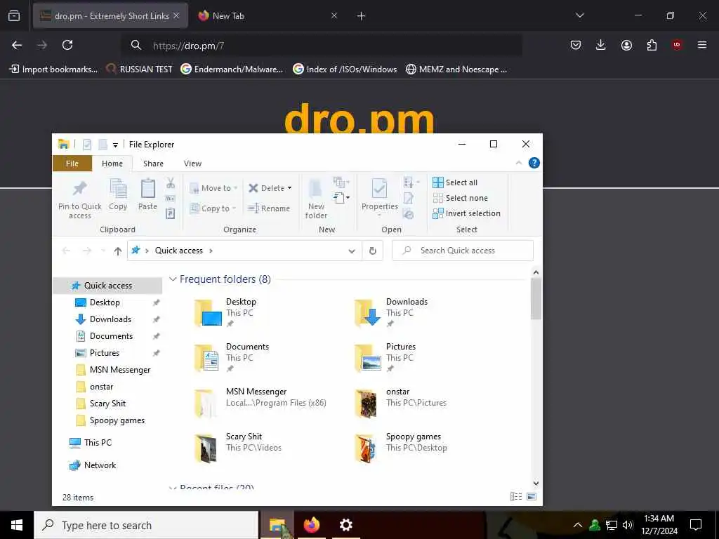
Task: Open Move to dropdown
Action: (x=213, y=188)
